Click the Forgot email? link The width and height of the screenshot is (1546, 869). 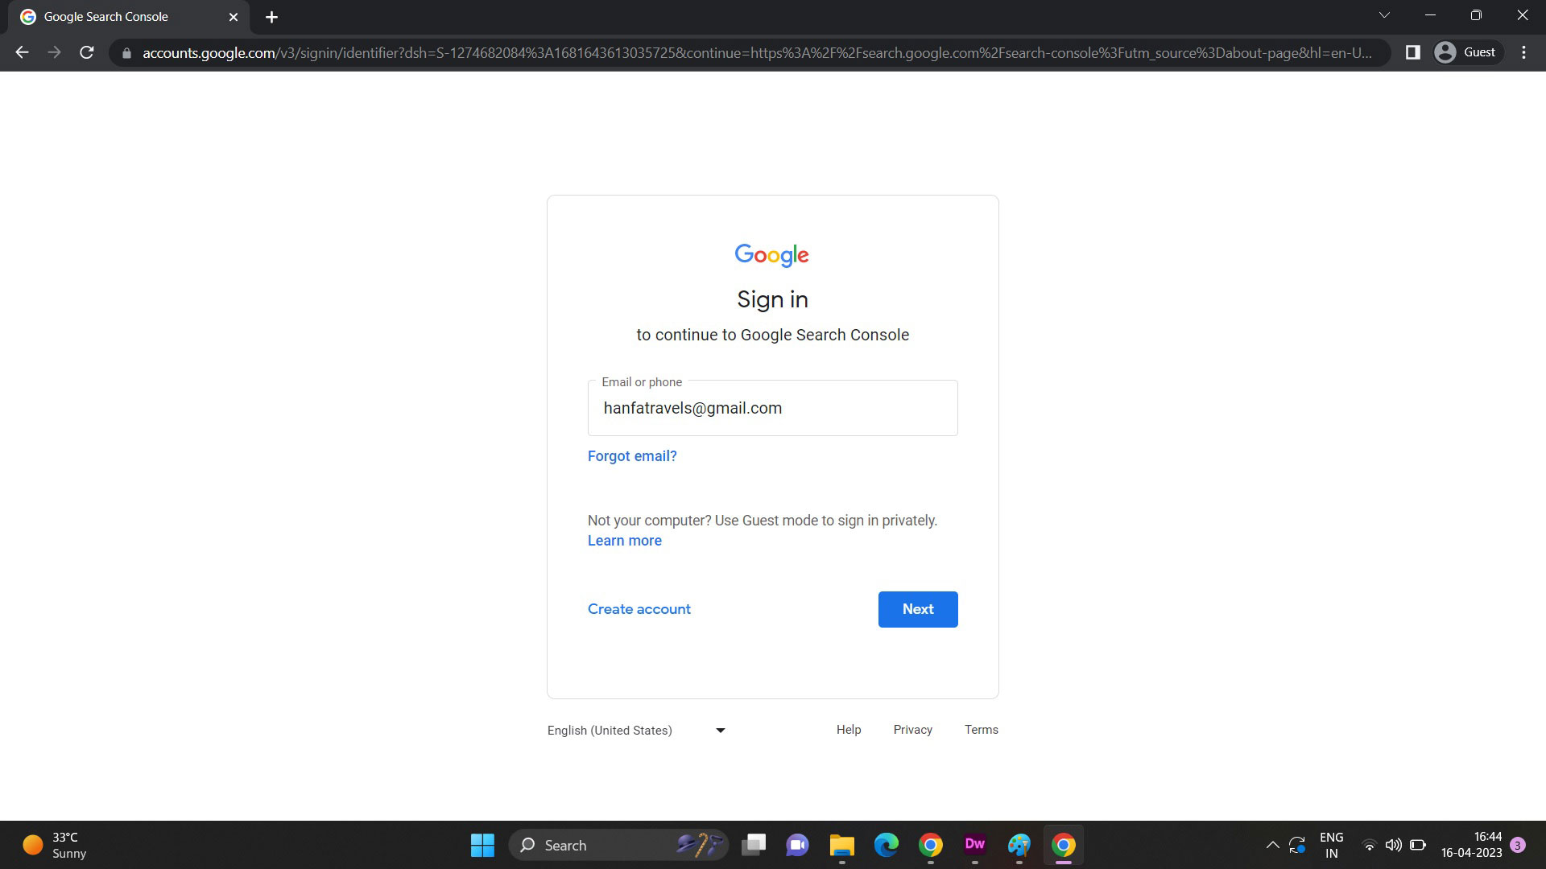click(632, 456)
